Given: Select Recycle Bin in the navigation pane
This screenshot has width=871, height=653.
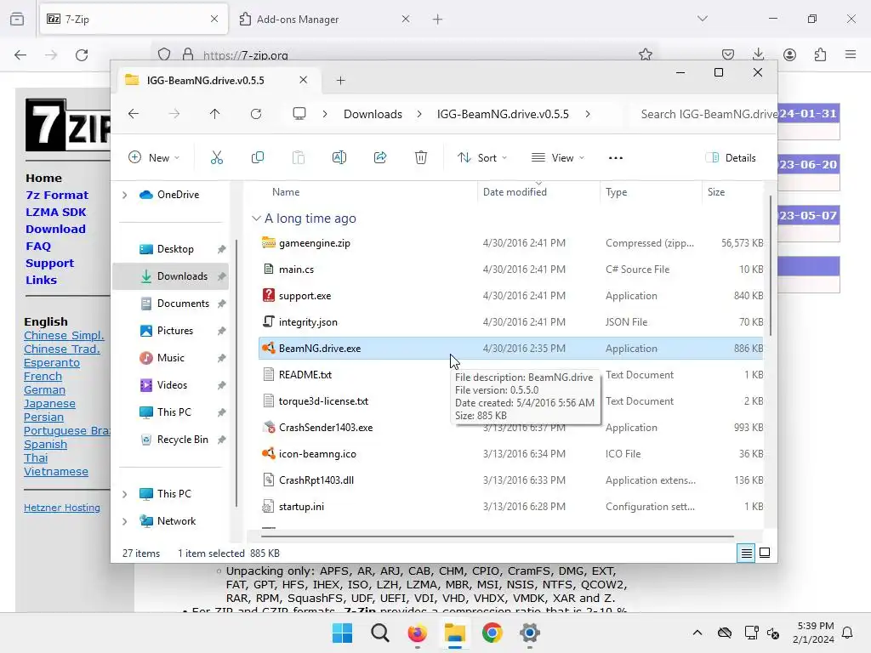Looking at the screenshot, I should click(170, 440).
